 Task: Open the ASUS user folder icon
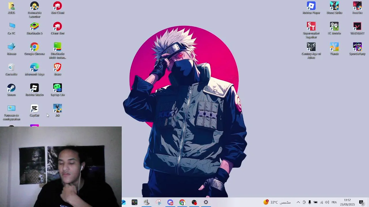11,8
